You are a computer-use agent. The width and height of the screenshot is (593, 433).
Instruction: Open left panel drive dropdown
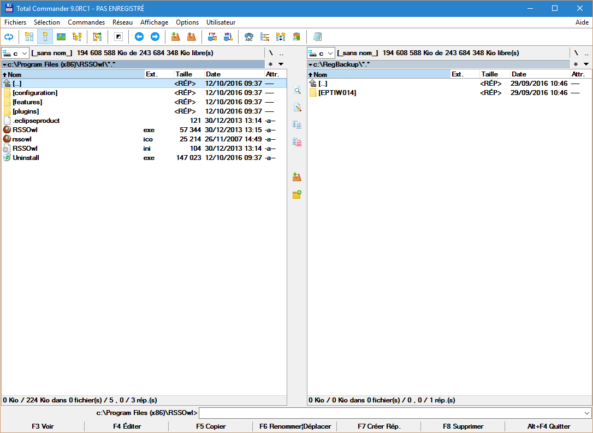coord(15,54)
